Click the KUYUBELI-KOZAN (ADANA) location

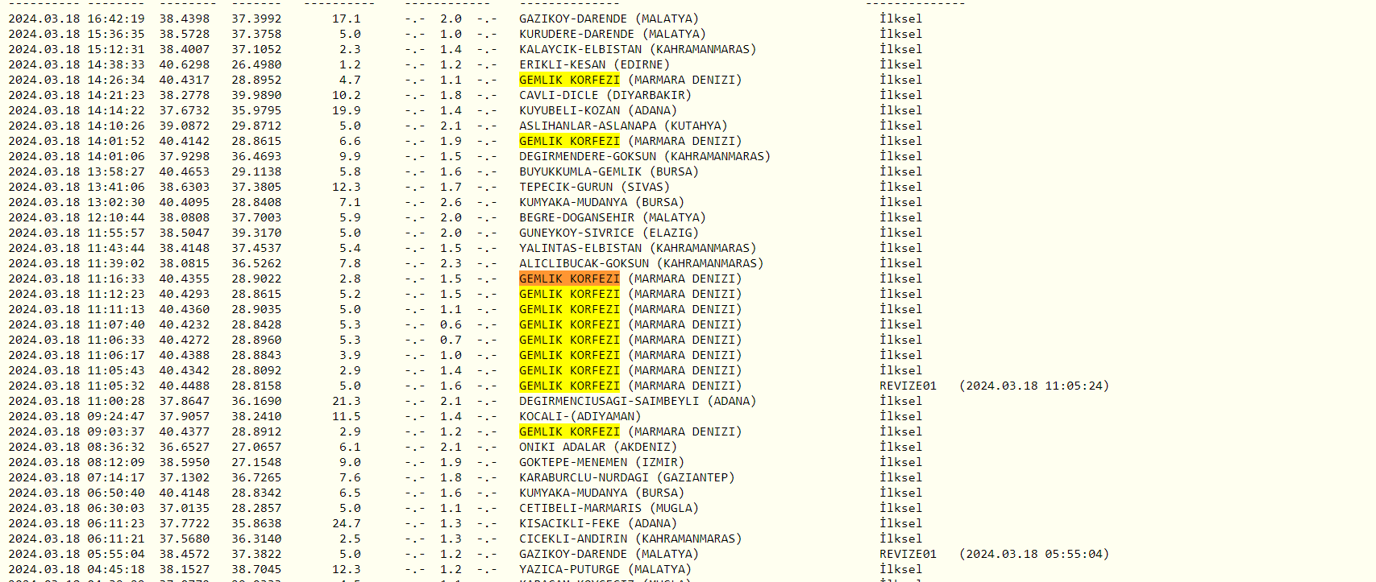click(x=597, y=110)
